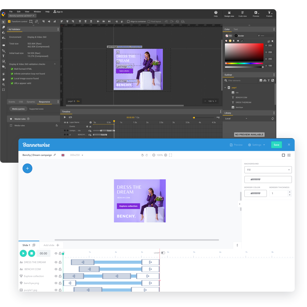
Task: Select the 3D object rotate tool
Action: click(3, 33)
